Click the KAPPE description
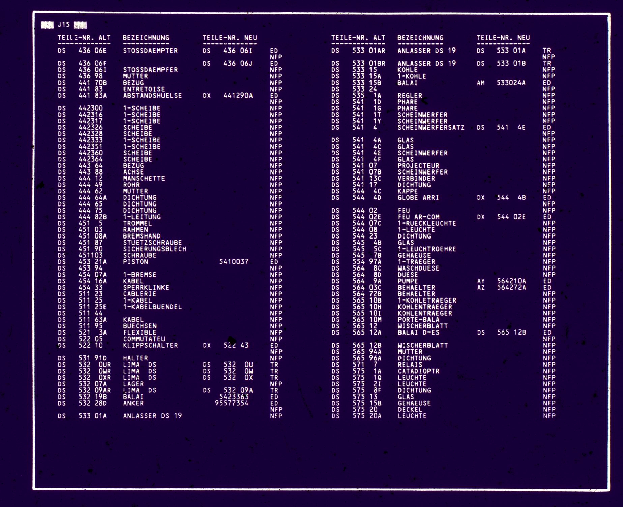This screenshot has width=623, height=507. (408, 191)
